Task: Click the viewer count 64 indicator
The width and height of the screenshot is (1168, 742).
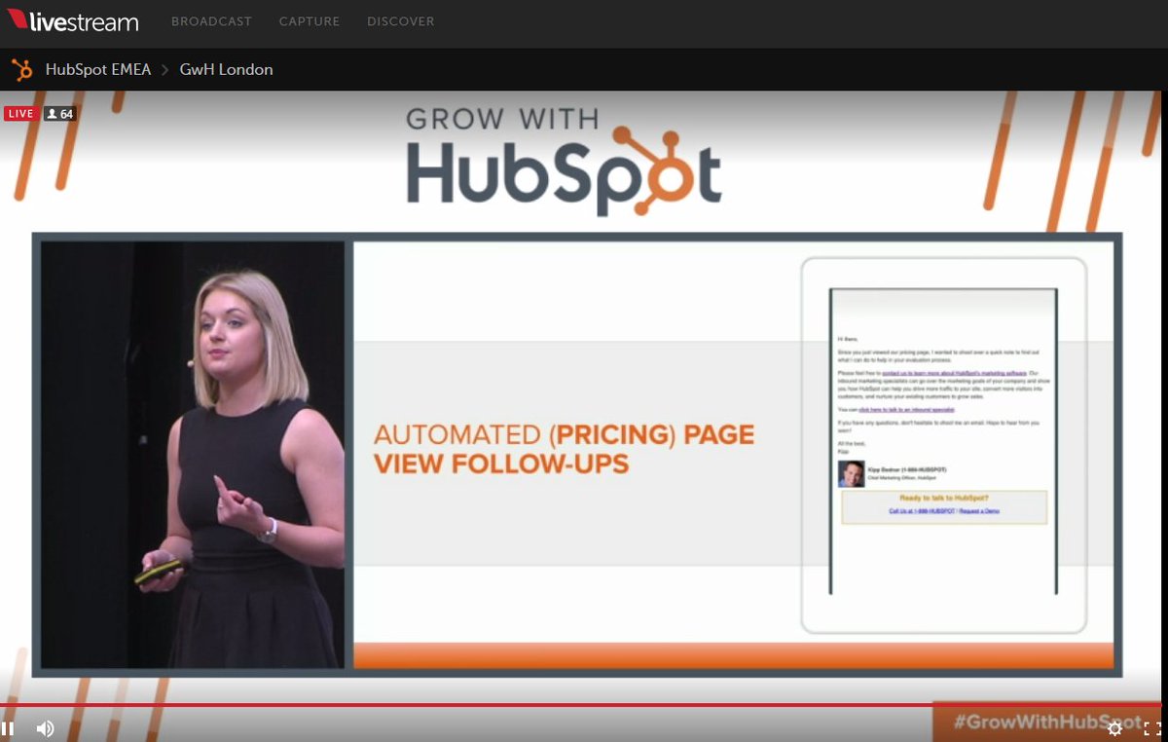Action: coord(59,114)
